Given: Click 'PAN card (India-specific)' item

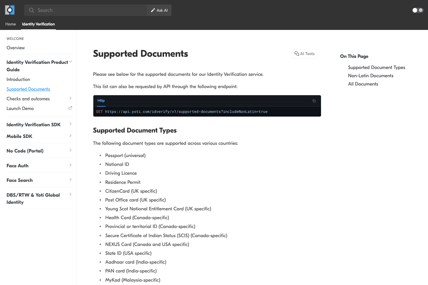Looking at the screenshot, I should coord(131,271).
